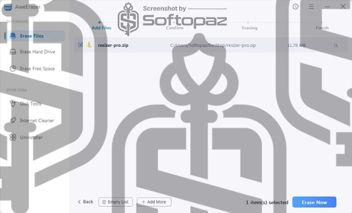
Task: Select the resizer-pro.zip file name
Action: click(113, 45)
